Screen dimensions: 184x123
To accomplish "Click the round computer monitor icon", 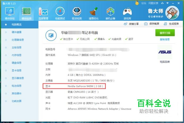I will point(51,35).
